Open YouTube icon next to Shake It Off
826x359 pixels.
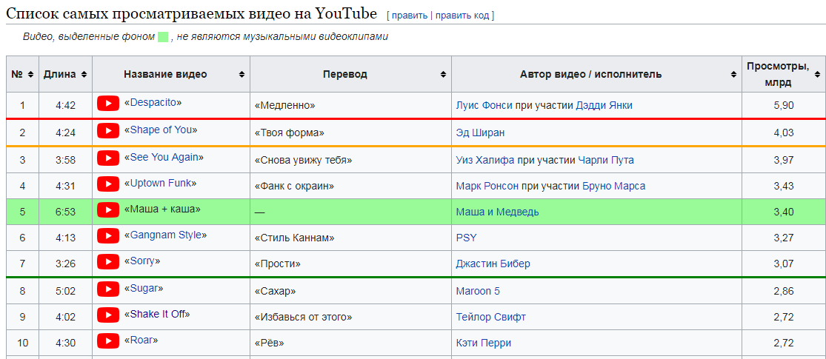(108, 315)
